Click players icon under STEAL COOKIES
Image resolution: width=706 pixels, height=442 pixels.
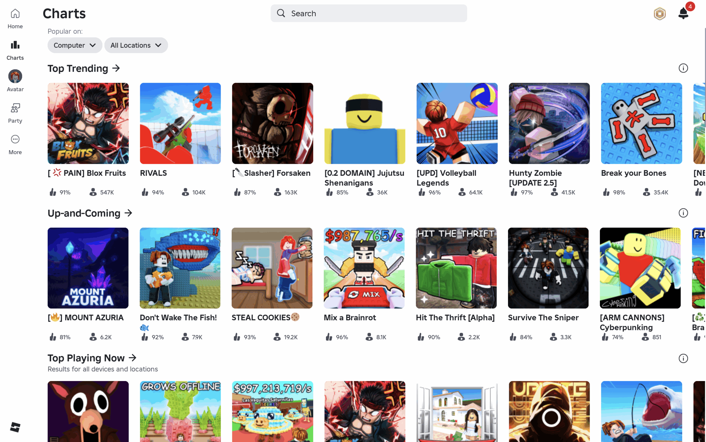click(277, 337)
